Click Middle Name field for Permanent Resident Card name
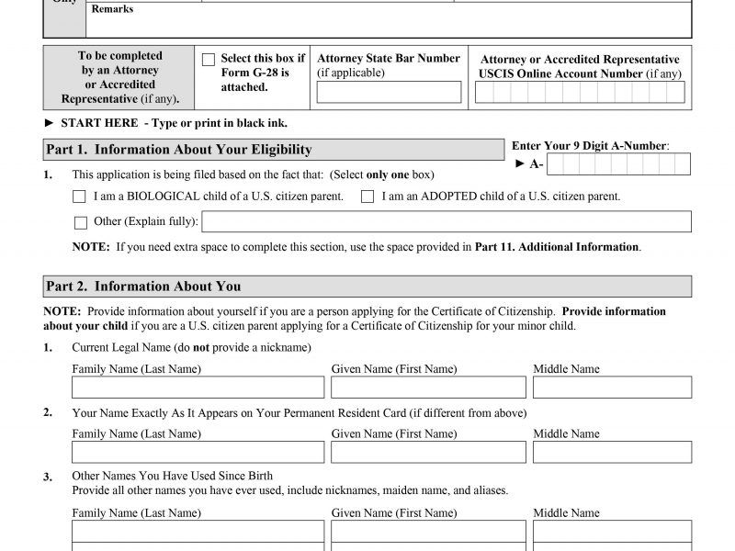735x551 pixels. click(x=612, y=452)
